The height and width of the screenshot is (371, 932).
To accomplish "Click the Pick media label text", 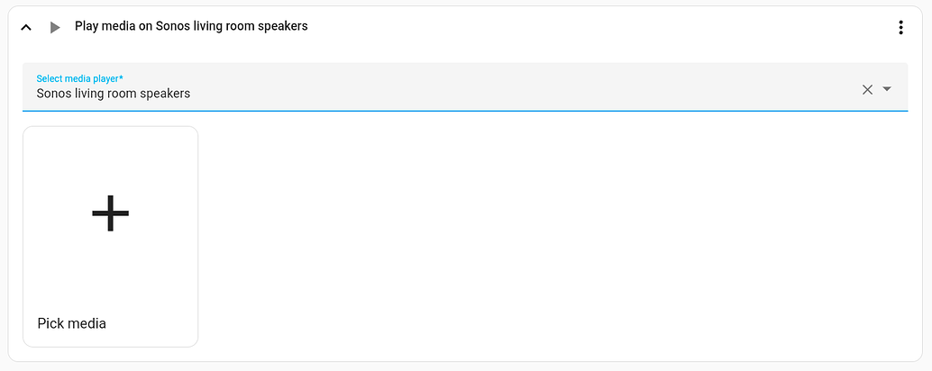I will click(x=72, y=323).
